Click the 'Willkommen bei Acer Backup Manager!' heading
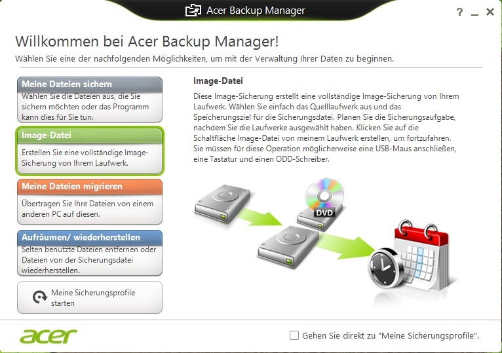 click(147, 42)
